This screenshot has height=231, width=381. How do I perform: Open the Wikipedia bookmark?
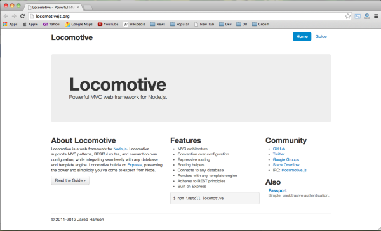(134, 24)
